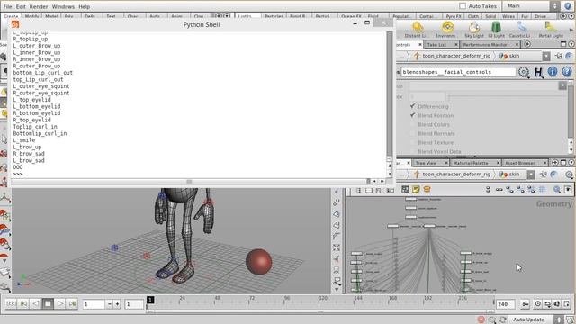Select the Environment Light shelf tool
This screenshot has height=324, width=576.
[x=446, y=30]
